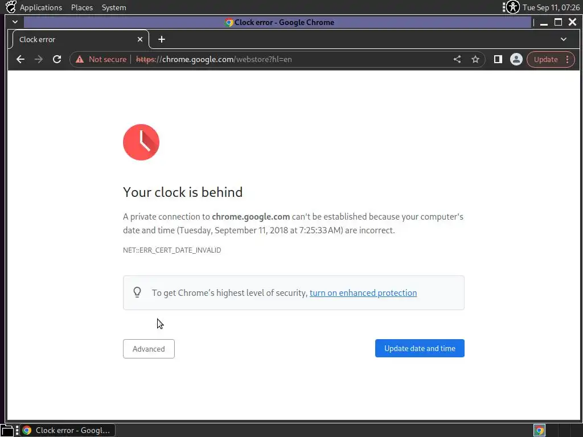
Task: Open the profile avatar menu
Action: [x=516, y=59]
